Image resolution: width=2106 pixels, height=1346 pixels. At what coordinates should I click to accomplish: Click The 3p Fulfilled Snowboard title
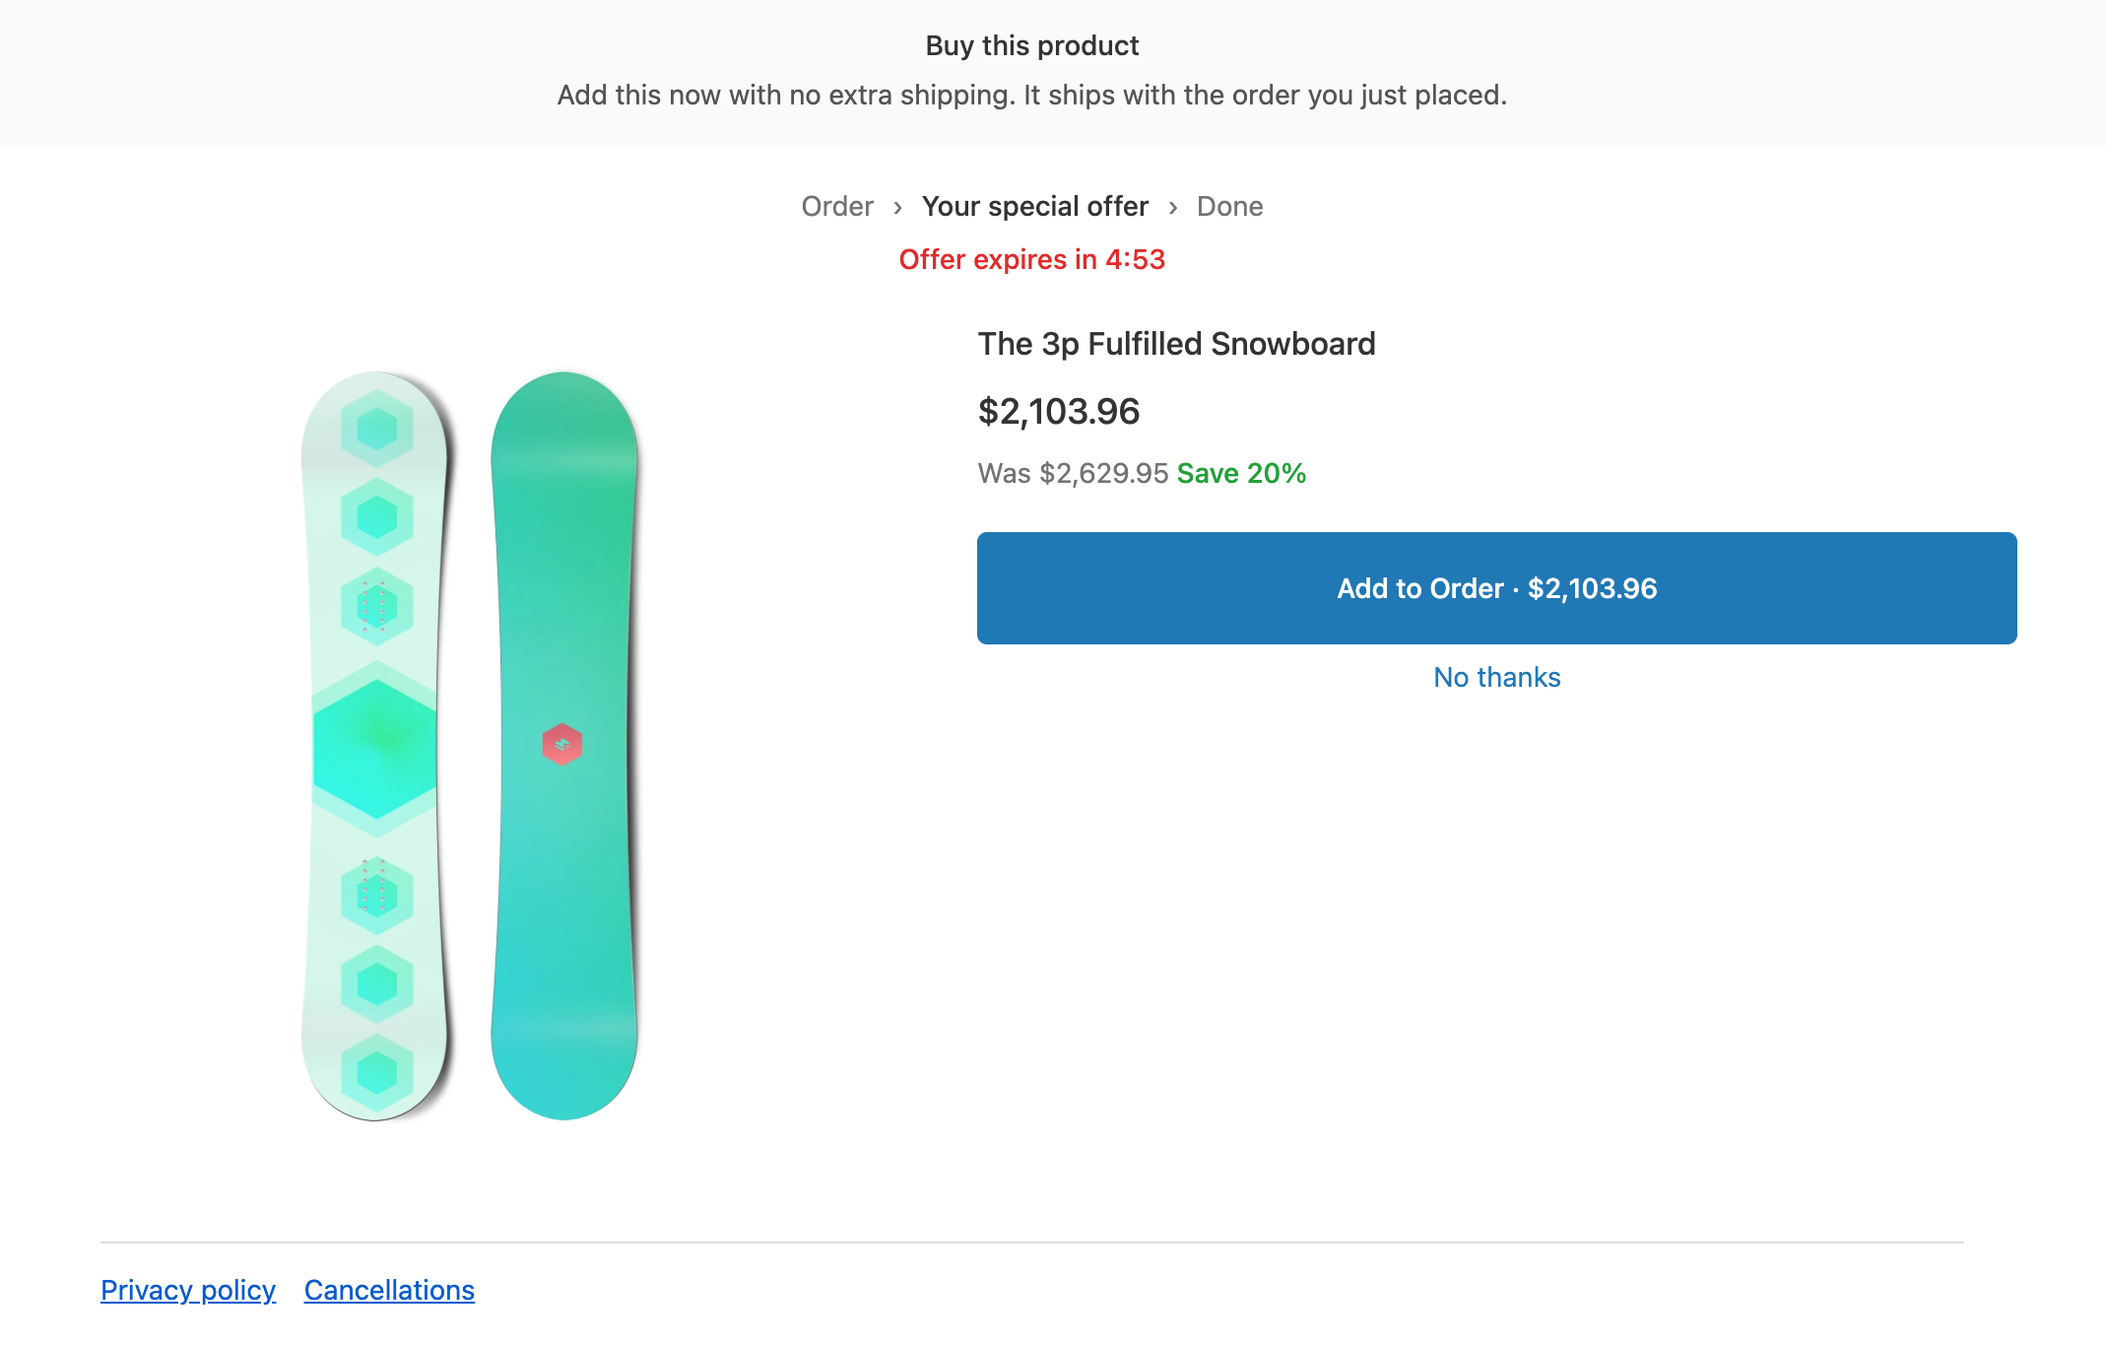(1176, 344)
